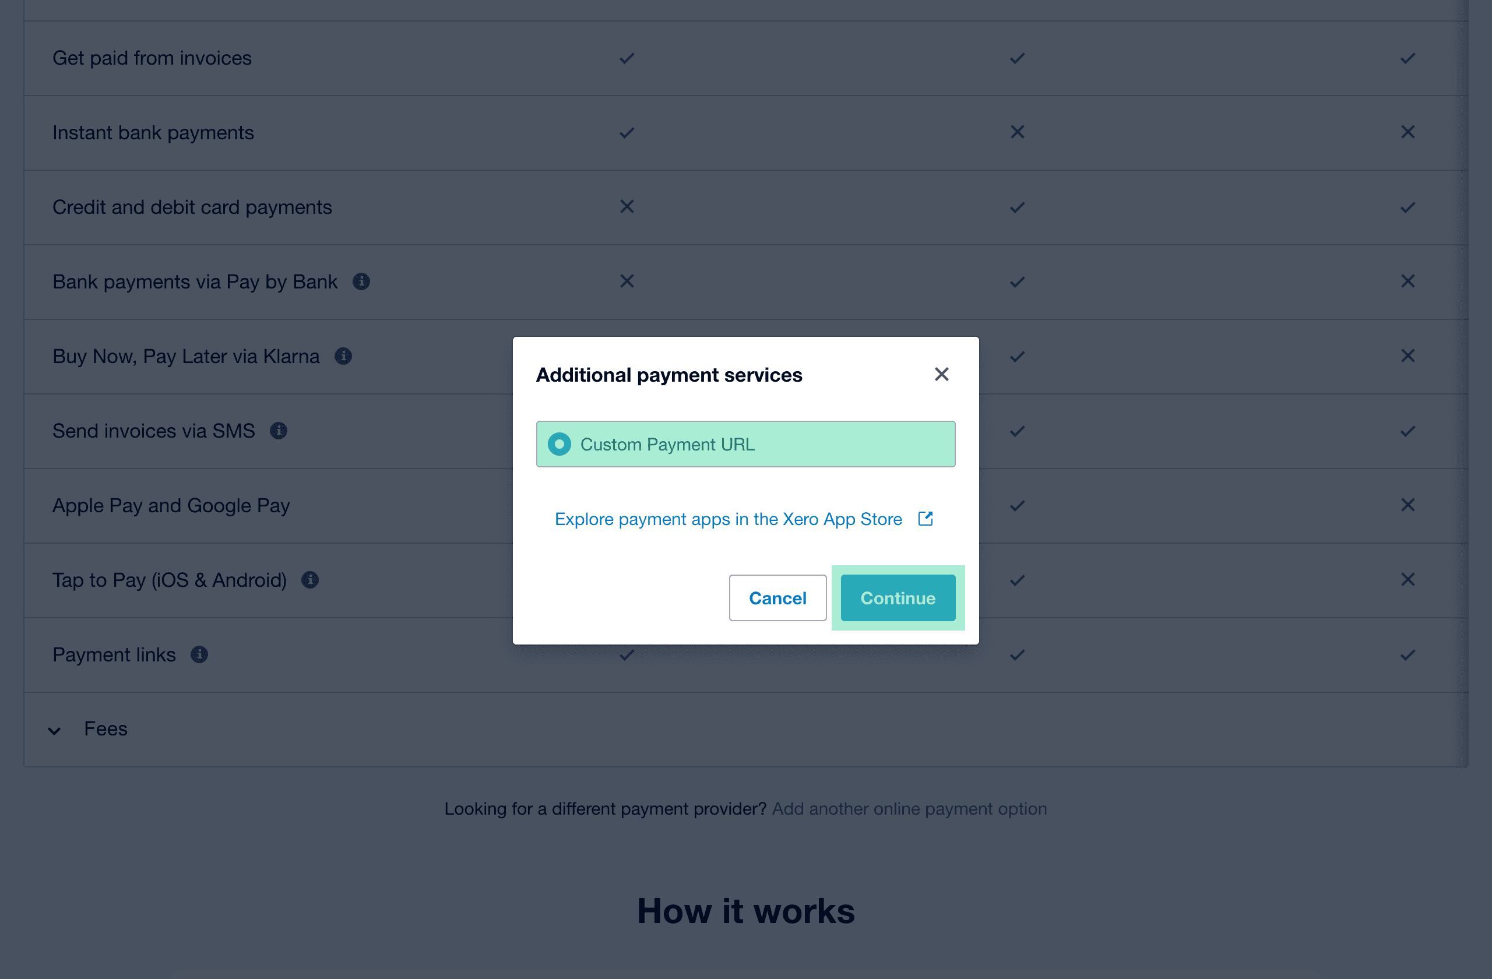Cancel the payment services dialog

(777, 598)
